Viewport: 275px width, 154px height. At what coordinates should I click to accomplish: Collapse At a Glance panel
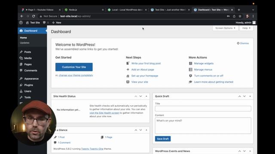[x=146, y=130]
